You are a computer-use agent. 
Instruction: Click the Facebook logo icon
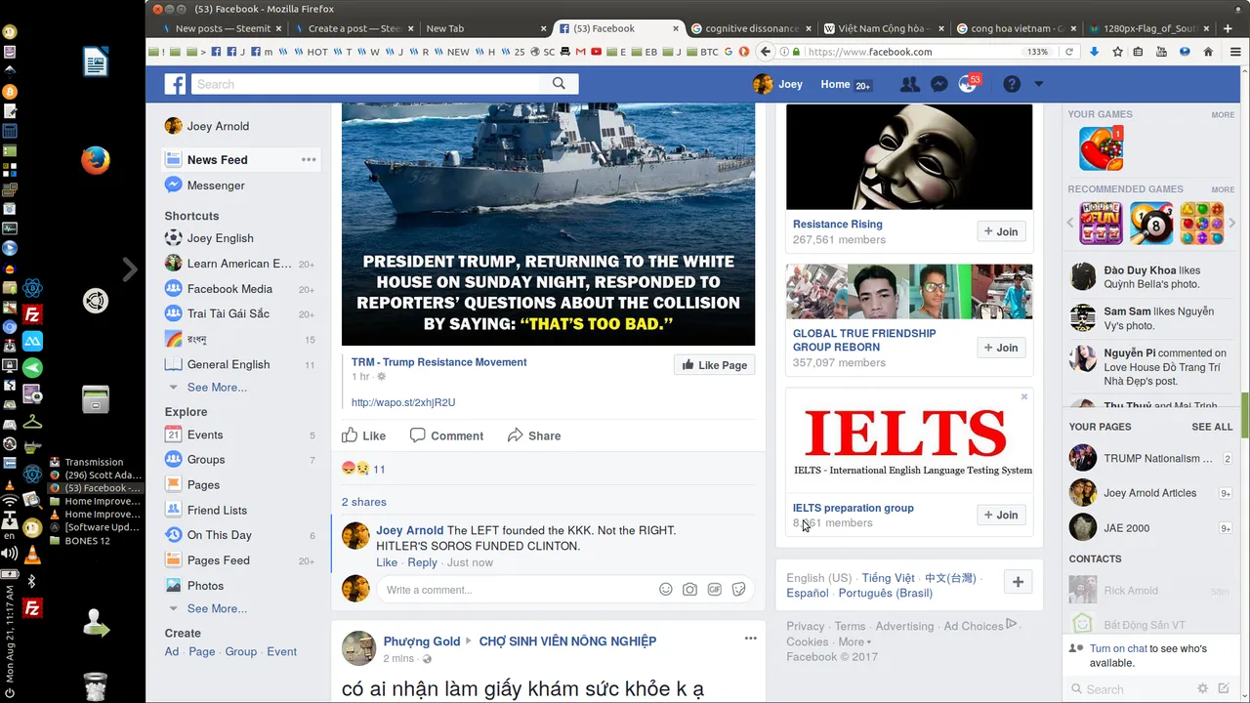point(175,85)
